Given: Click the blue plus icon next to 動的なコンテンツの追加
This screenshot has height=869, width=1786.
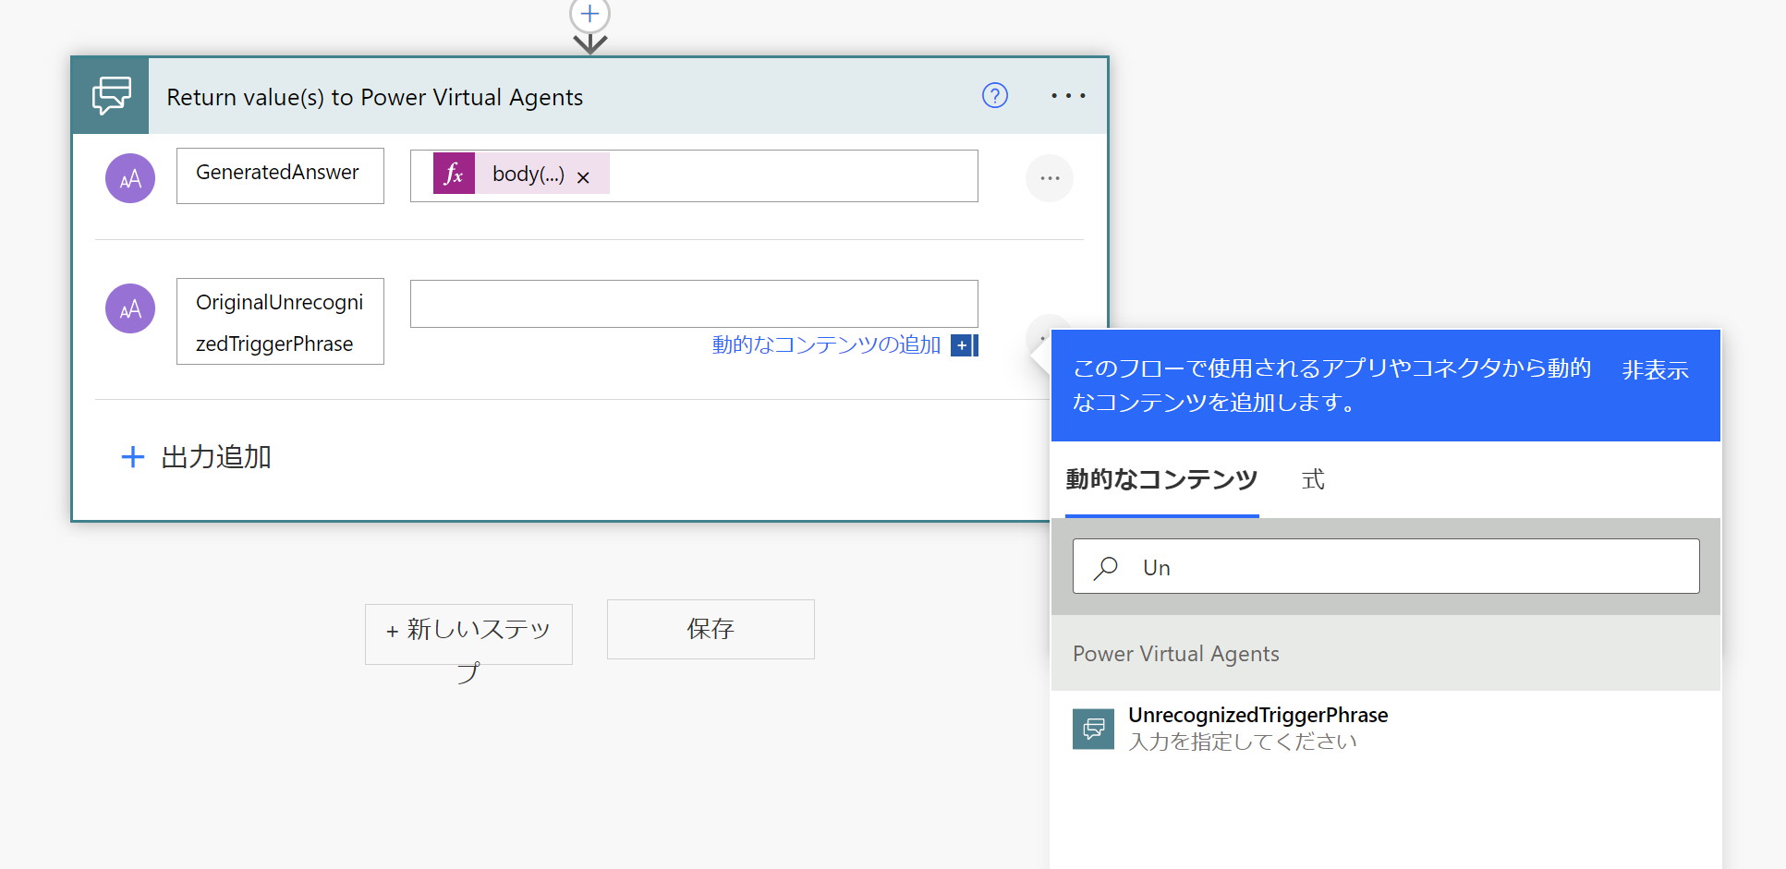Looking at the screenshot, I should [x=962, y=345].
